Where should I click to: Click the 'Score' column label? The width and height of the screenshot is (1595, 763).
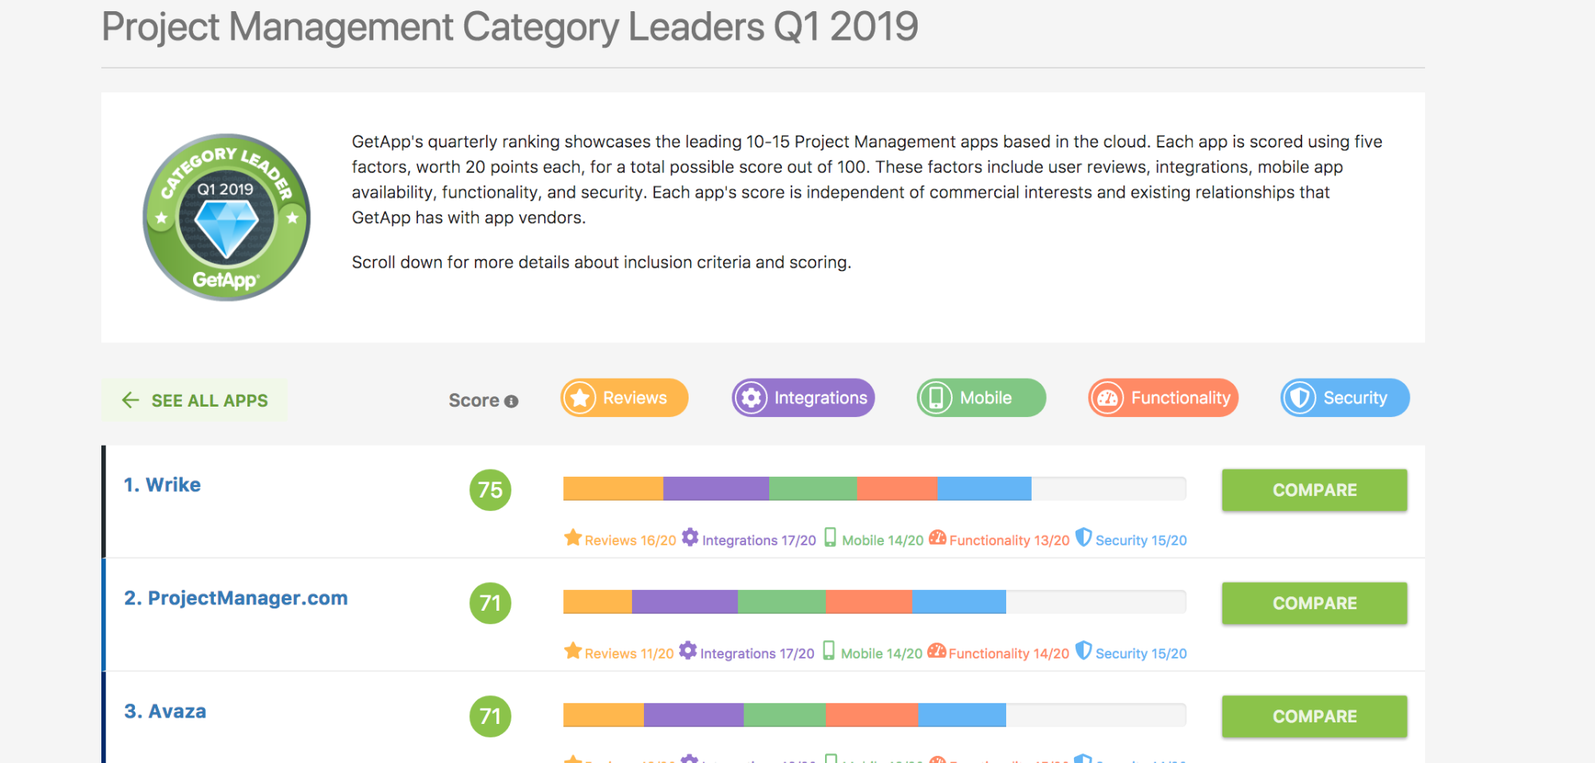pyautogui.click(x=474, y=400)
